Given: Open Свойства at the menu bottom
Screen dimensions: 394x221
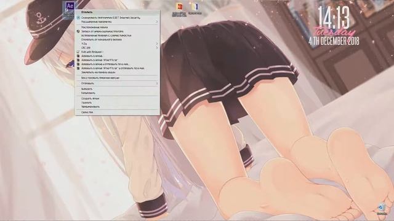Looking at the screenshot, I should (117, 112).
